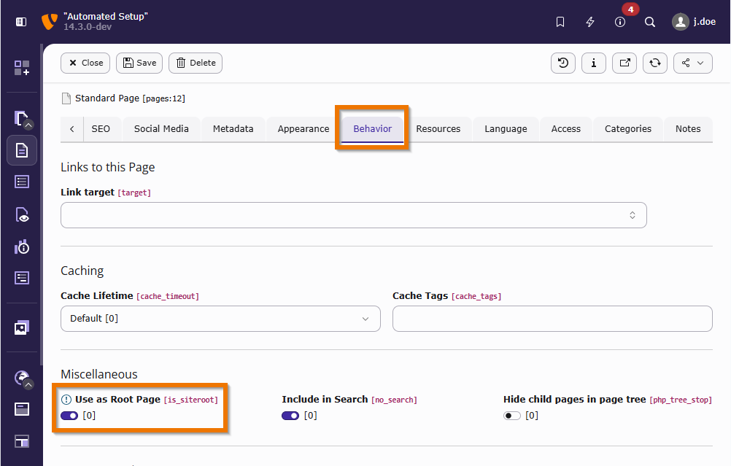The height and width of the screenshot is (466, 731).
Task: Open the search magnifier icon
Action: point(650,22)
